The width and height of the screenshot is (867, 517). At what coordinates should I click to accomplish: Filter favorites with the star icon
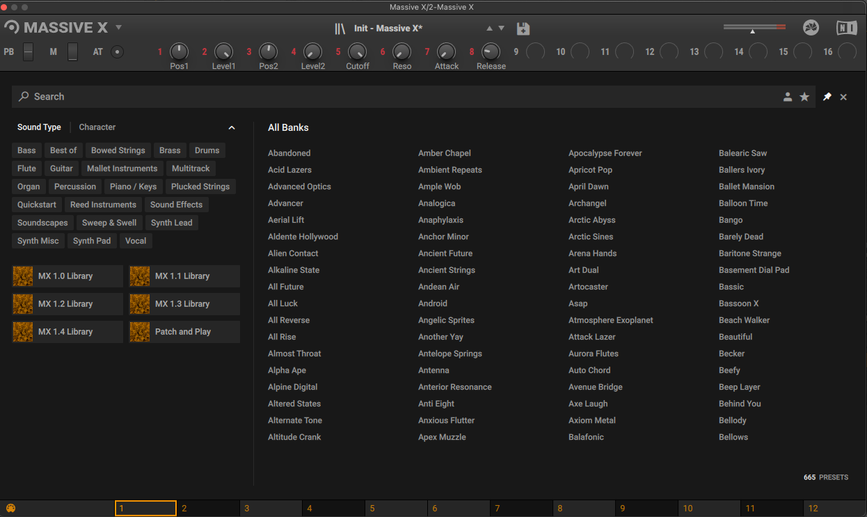click(x=804, y=97)
